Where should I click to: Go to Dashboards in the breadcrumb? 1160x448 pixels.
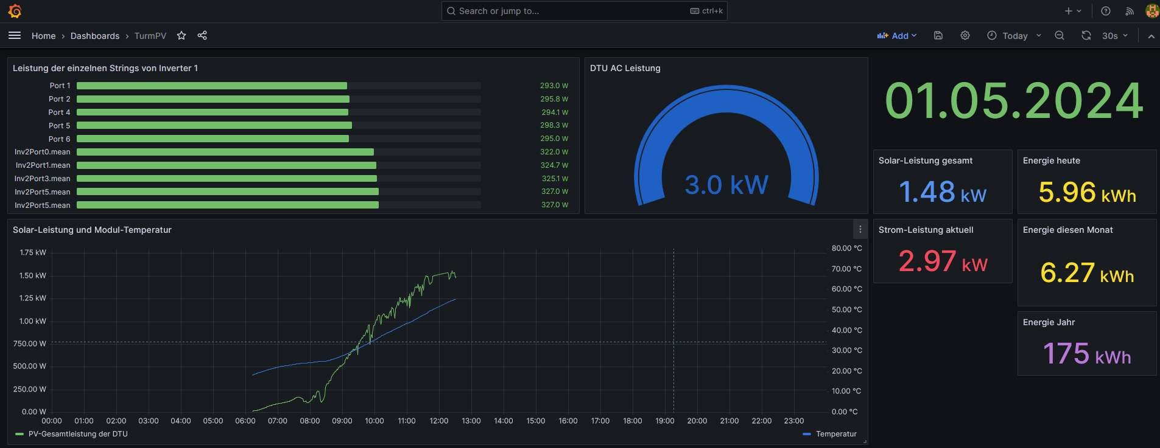[95, 36]
